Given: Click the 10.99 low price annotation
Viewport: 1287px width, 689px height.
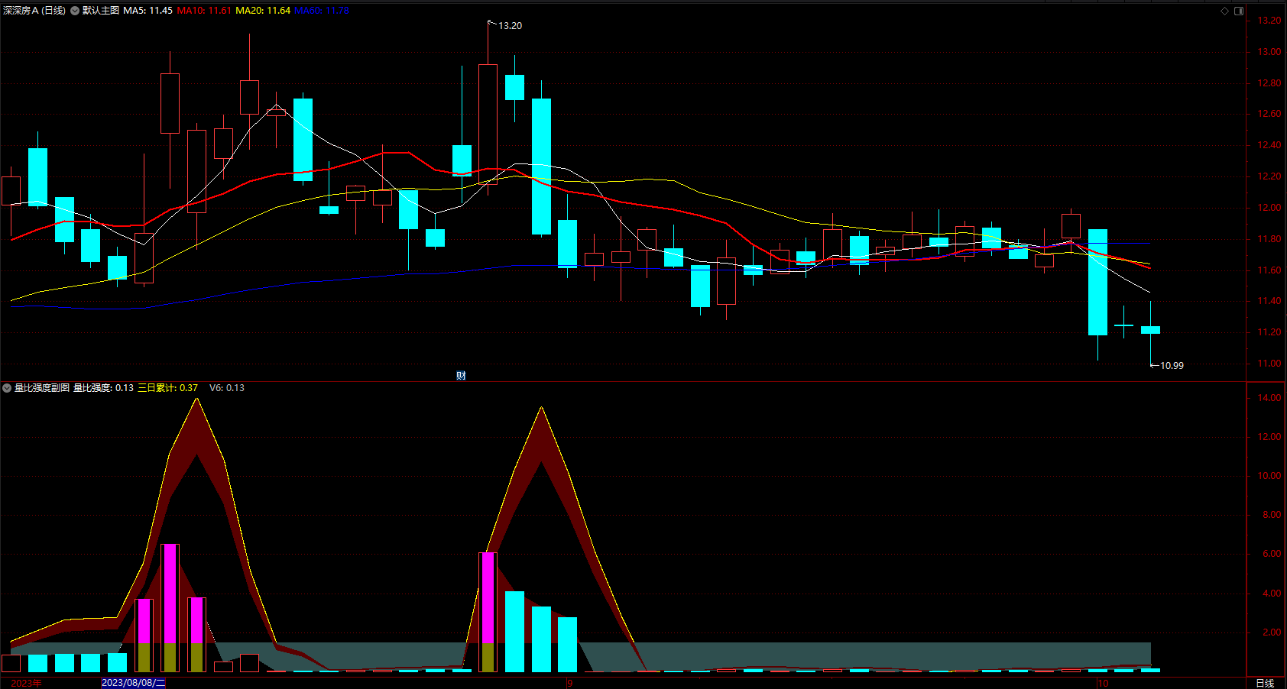Looking at the screenshot, I should point(1172,366).
